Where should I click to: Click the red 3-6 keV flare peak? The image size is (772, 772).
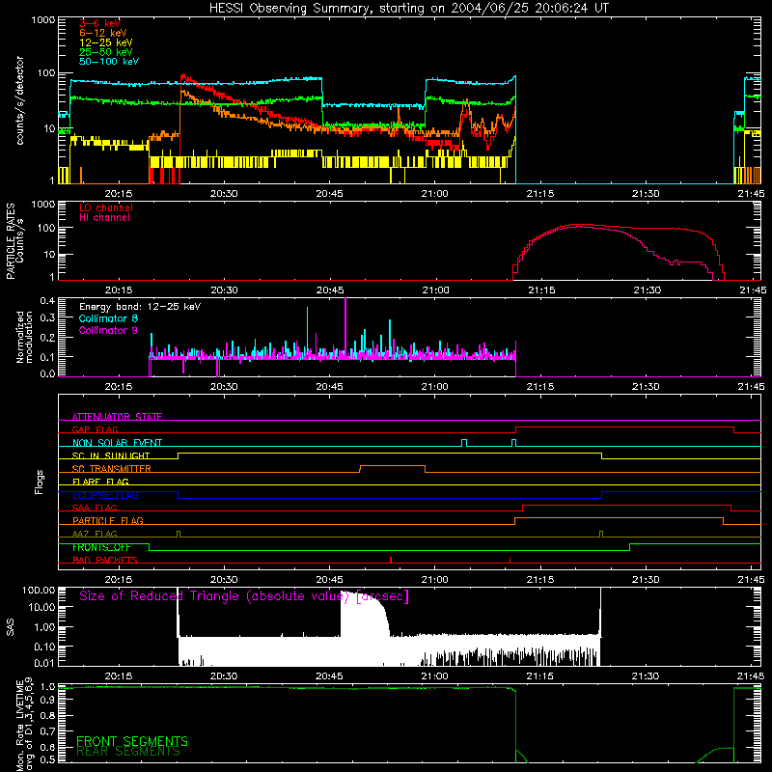pyautogui.click(x=183, y=76)
